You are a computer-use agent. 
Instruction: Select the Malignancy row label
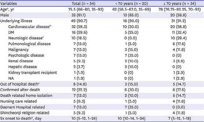19,50
